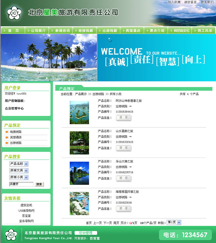The image size is (216, 243).
Task: Click the orange icon beside 宾馆酒店 in sidebar
Action: pyautogui.click(x=7, y=137)
